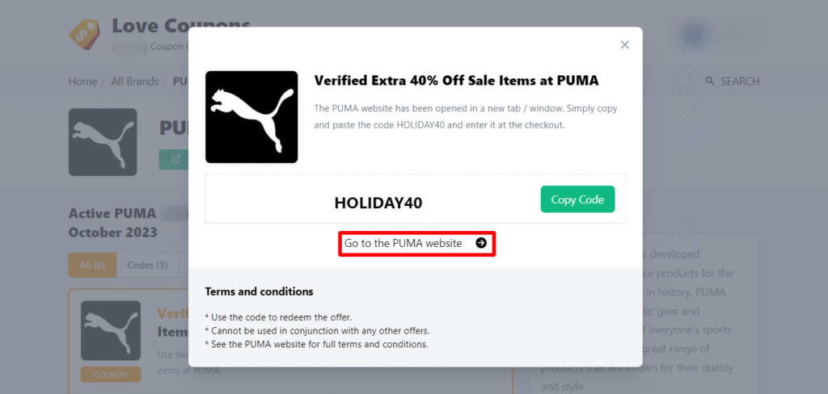The image size is (828, 394).
Task: Click the magnifier search icon
Action: (710, 82)
